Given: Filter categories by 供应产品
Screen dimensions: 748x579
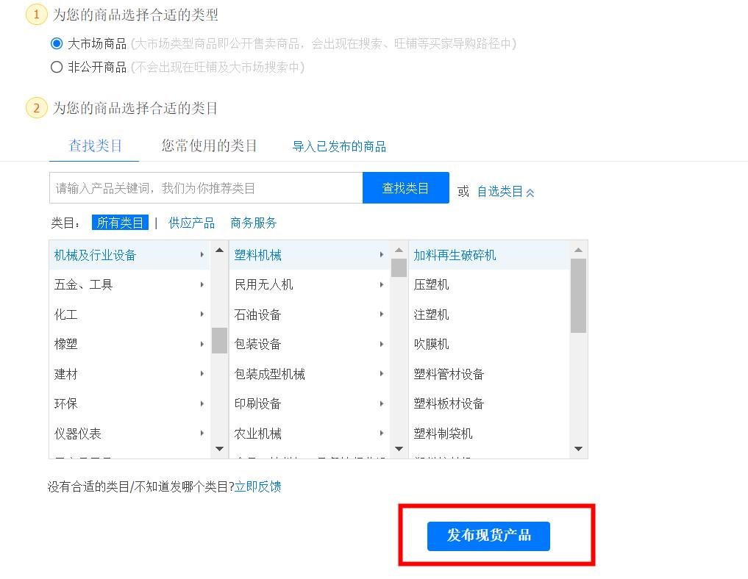Looking at the screenshot, I should (191, 223).
